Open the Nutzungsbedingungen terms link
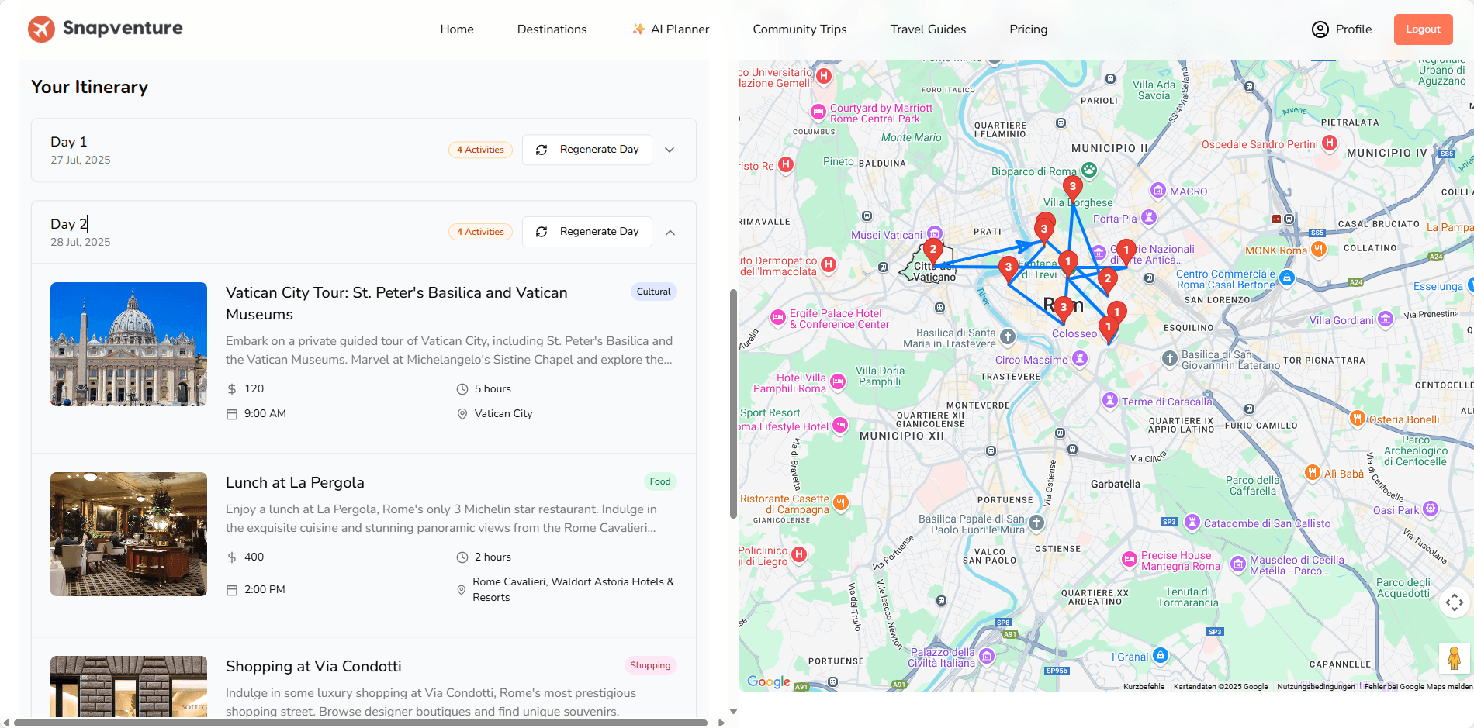The width and height of the screenshot is (1474, 728). click(1316, 686)
